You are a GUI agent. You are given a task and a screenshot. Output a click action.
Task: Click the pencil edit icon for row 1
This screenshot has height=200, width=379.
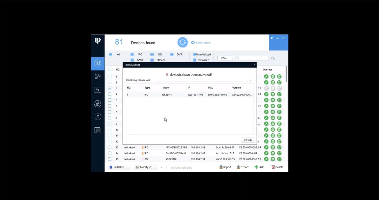[x=266, y=76]
